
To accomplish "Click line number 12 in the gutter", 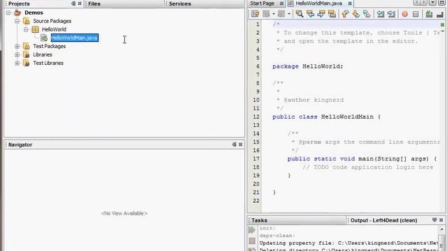I will click(x=256, y=116).
